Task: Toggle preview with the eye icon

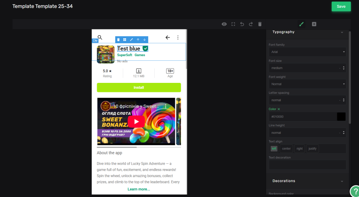Action: [x=224, y=24]
